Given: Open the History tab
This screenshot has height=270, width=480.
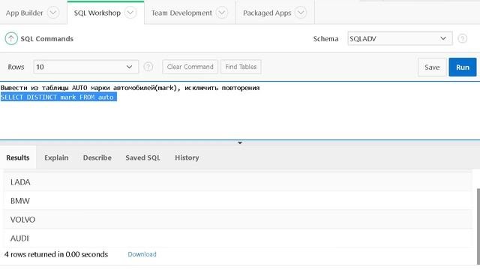Looking at the screenshot, I should (x=187, y=157).
